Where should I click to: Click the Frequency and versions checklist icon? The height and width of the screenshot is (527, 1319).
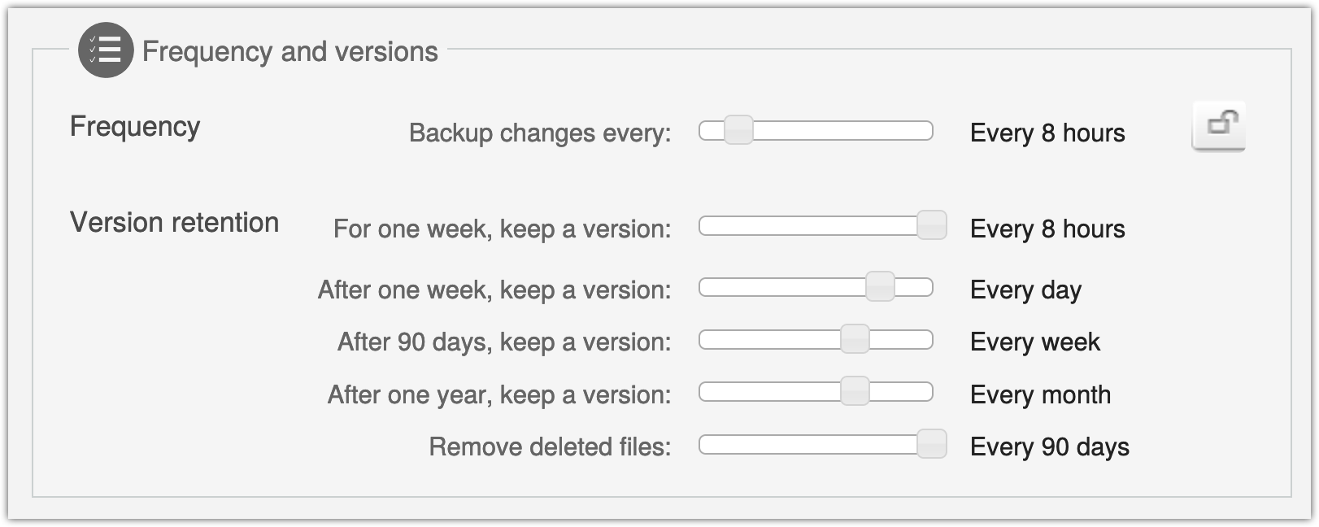(106, 50)
